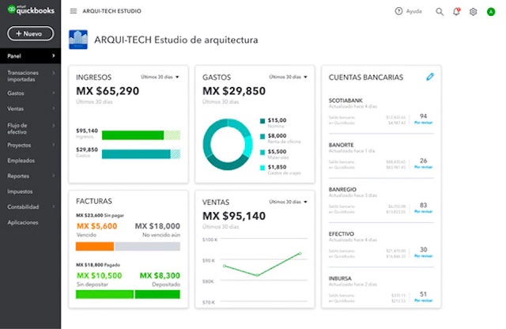Click the gray No vencido bar
Screen dimensions: 506x329
[148, 246]
